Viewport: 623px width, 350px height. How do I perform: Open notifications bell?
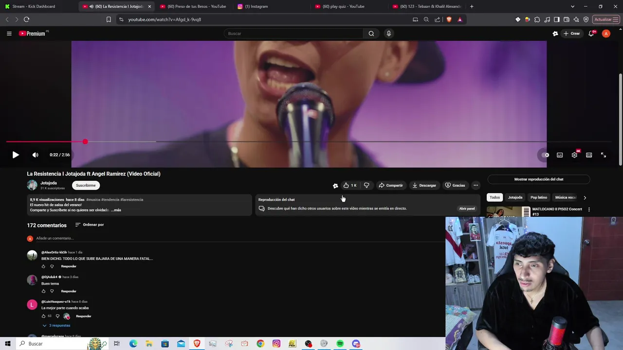591,34
